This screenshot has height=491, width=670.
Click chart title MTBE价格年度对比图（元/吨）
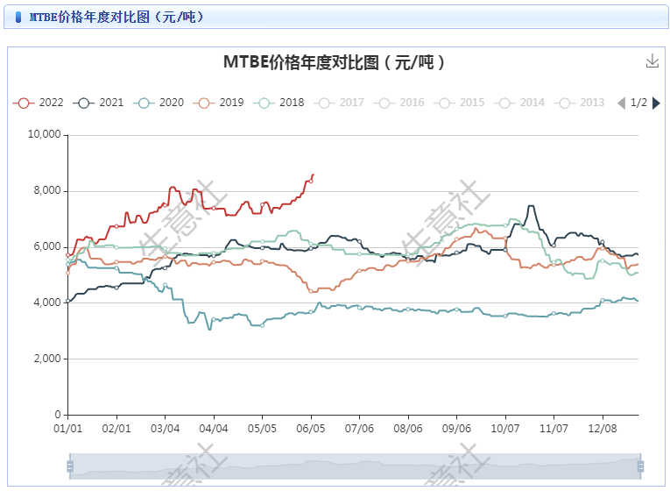tap(334, 62)
